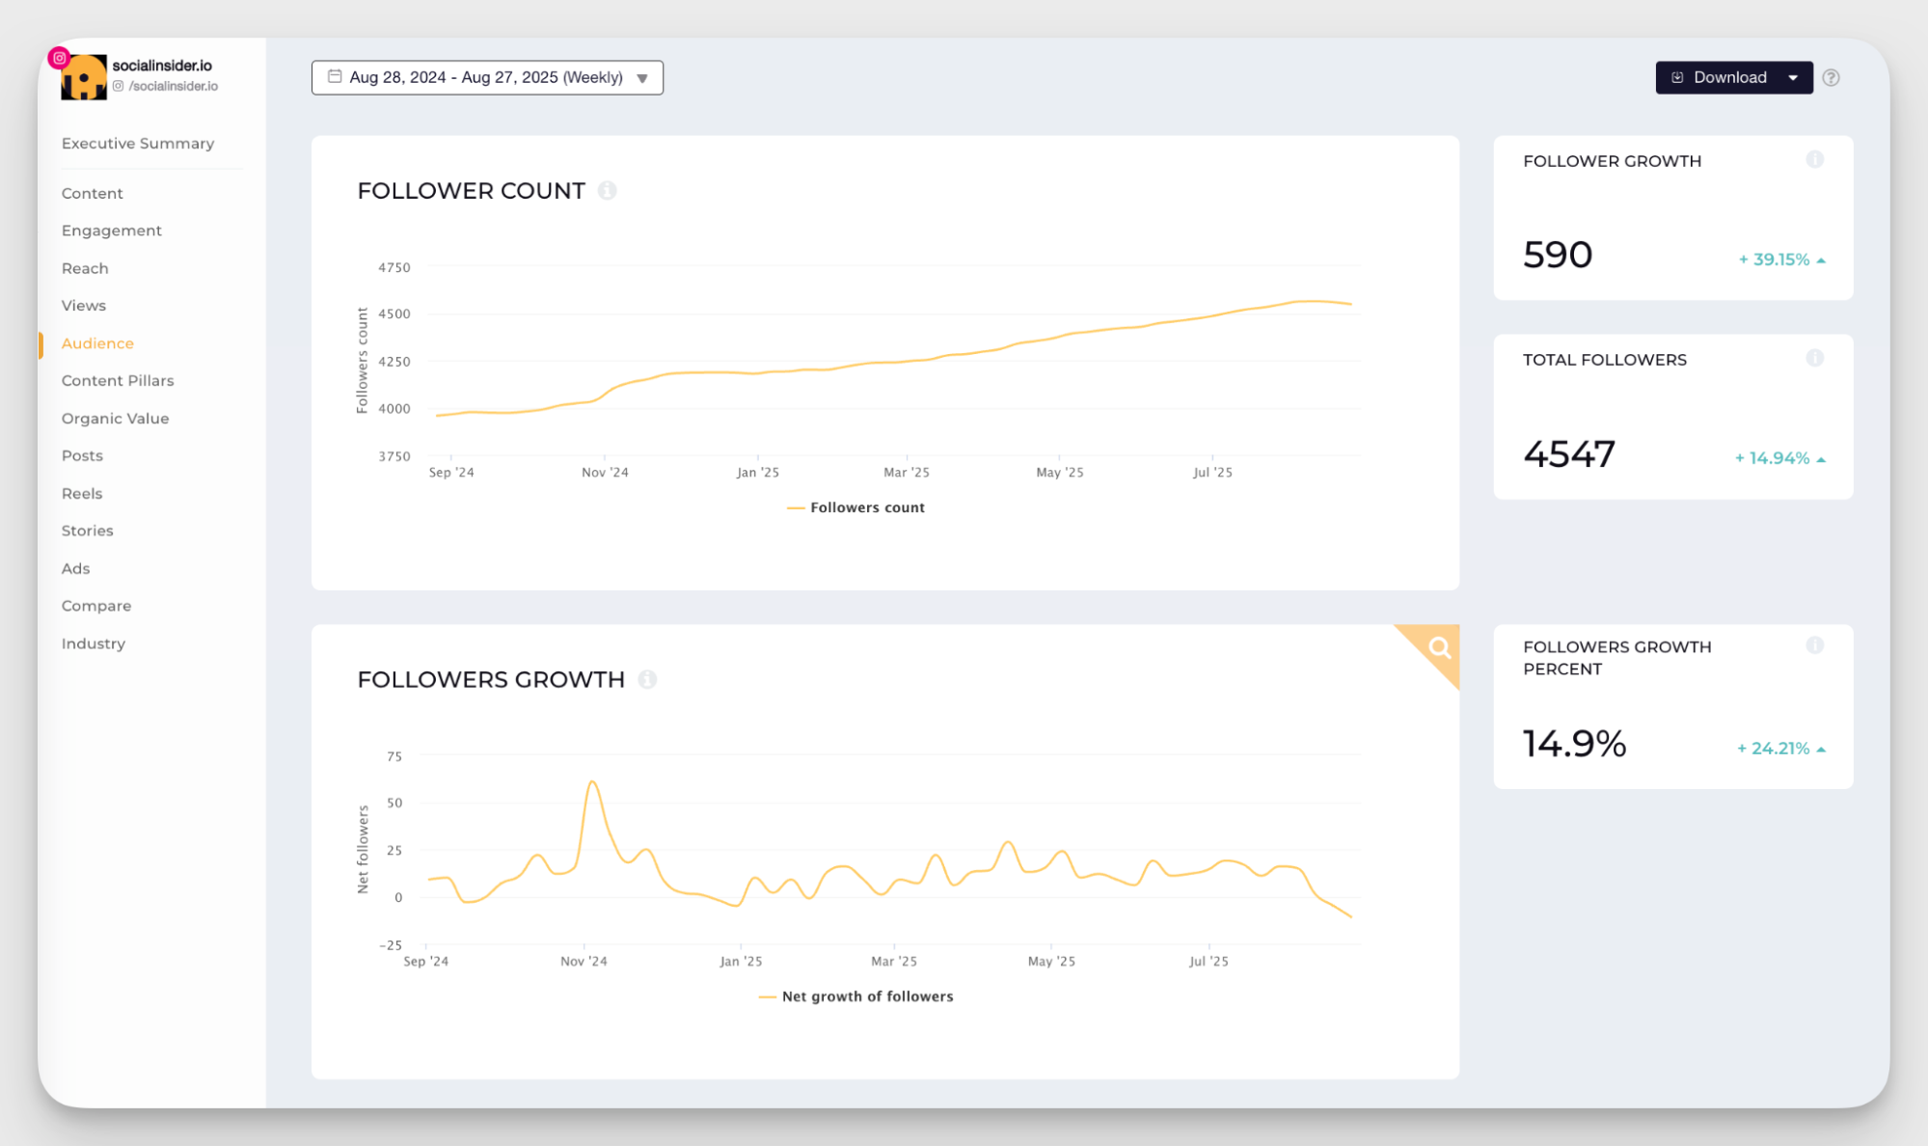The height and width of the screenshot is (1146, 1928).
Task: Open the Executive Summary section
Action: [138, 144]
